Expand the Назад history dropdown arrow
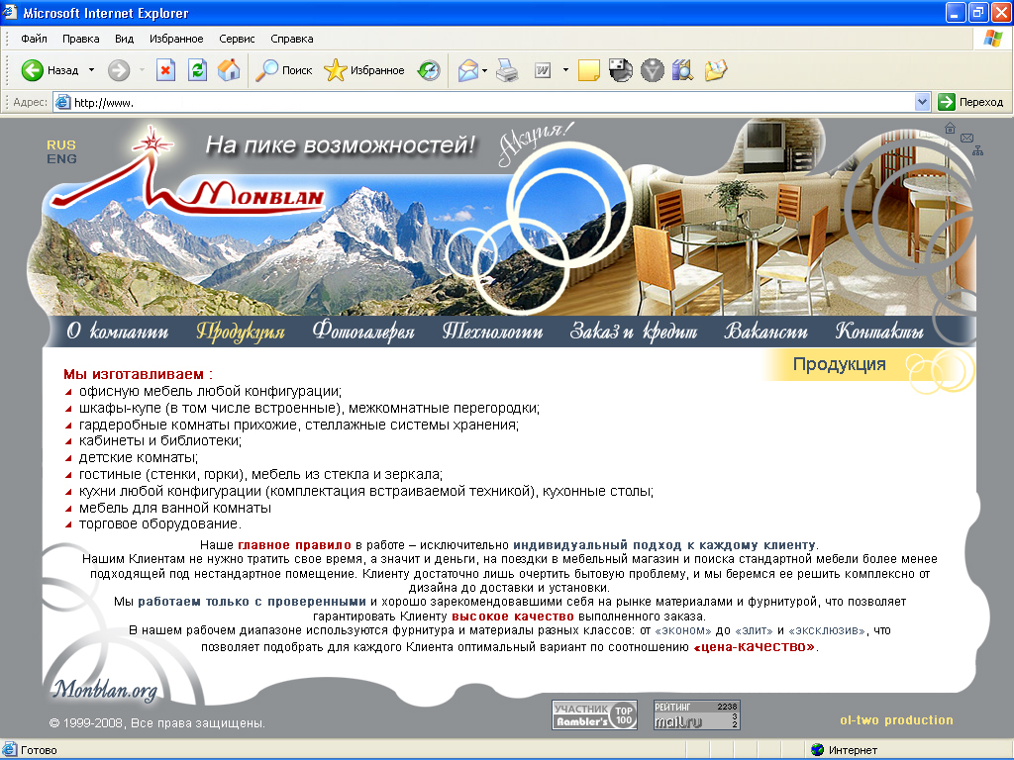 [x=91, y=70]
